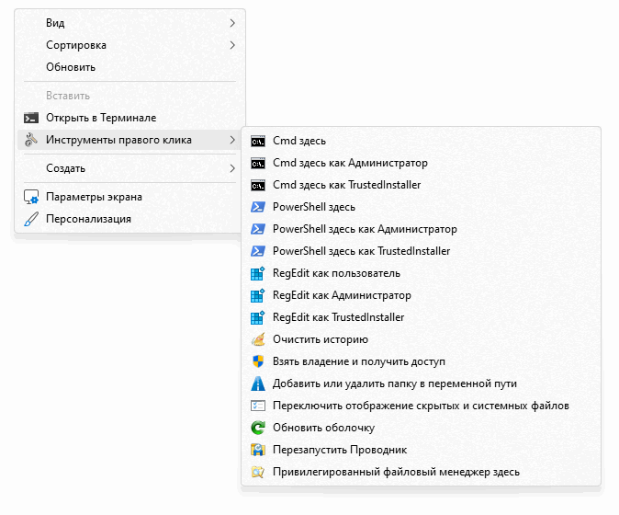Viewport: 619px width, 515px height.
Task: Click the brush icon for Очистить историю
Action: coord(258,339)
